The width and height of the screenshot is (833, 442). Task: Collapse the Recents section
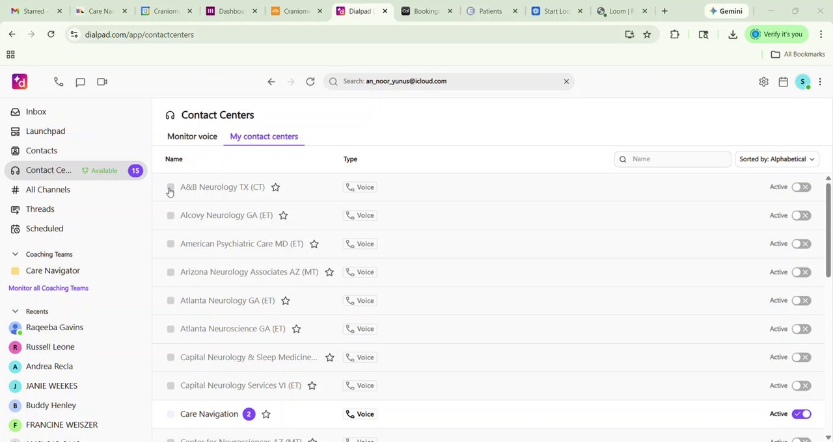(x=15, y=311)
